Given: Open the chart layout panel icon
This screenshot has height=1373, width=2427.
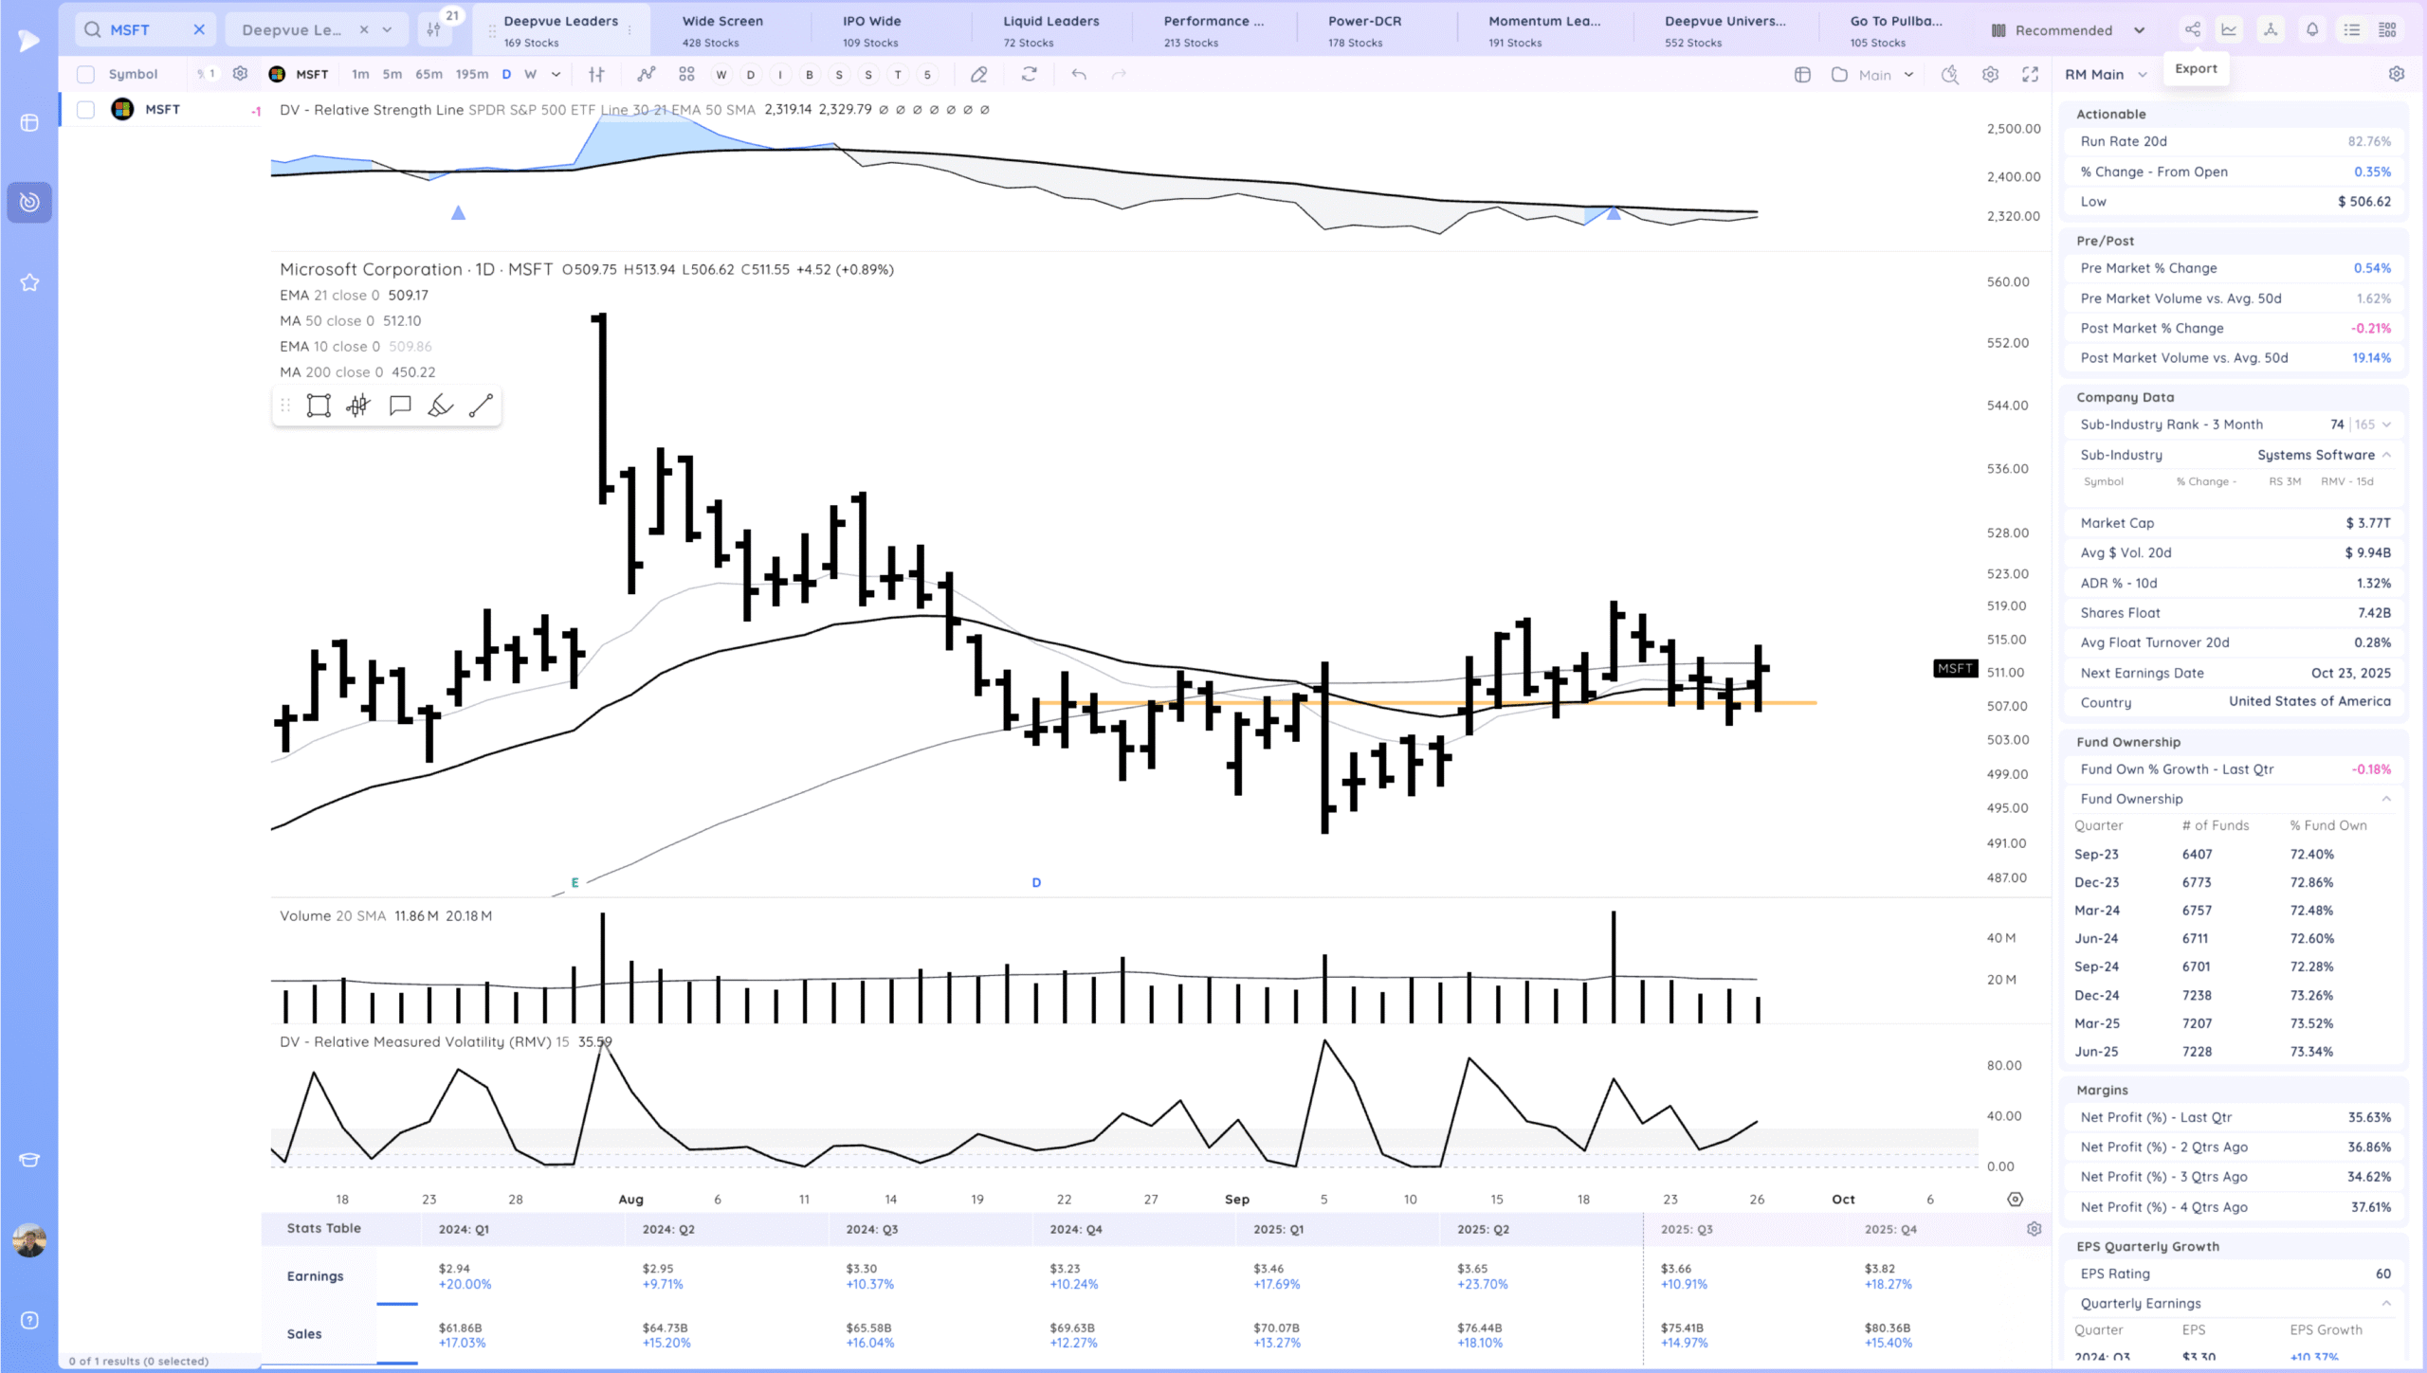Looking at the screenshot, I should coord(1802,75).
